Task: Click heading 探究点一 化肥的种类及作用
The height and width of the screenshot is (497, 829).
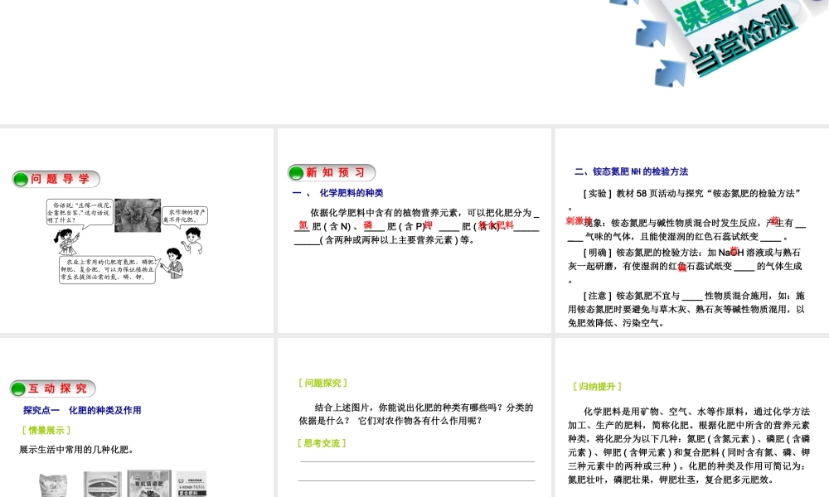Action: [x=82, y=410]
